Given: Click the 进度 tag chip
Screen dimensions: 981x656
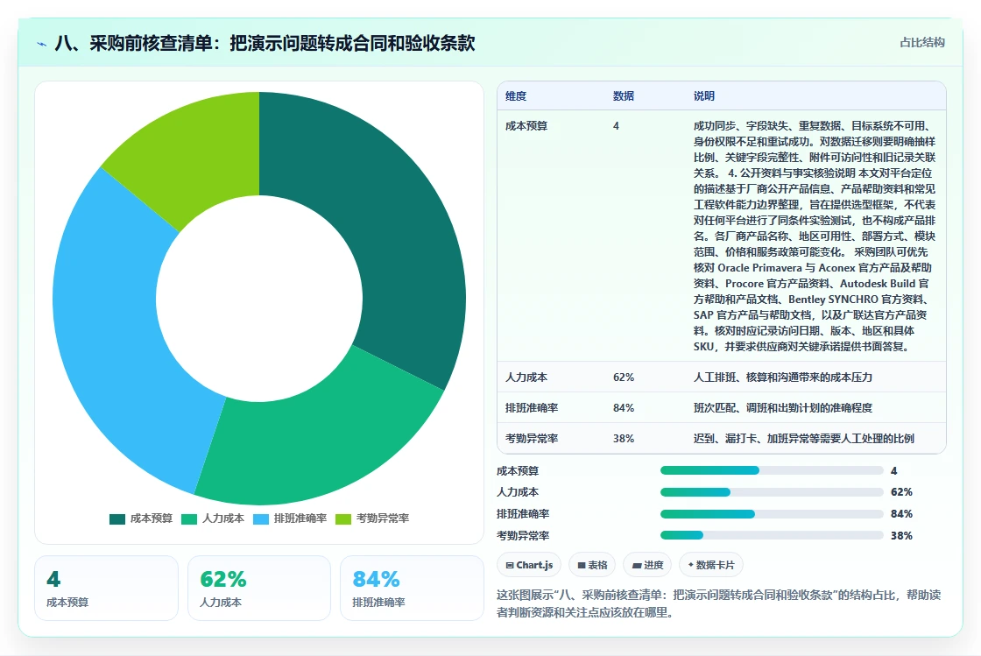Looking at the screenshot, I should 647,565.
